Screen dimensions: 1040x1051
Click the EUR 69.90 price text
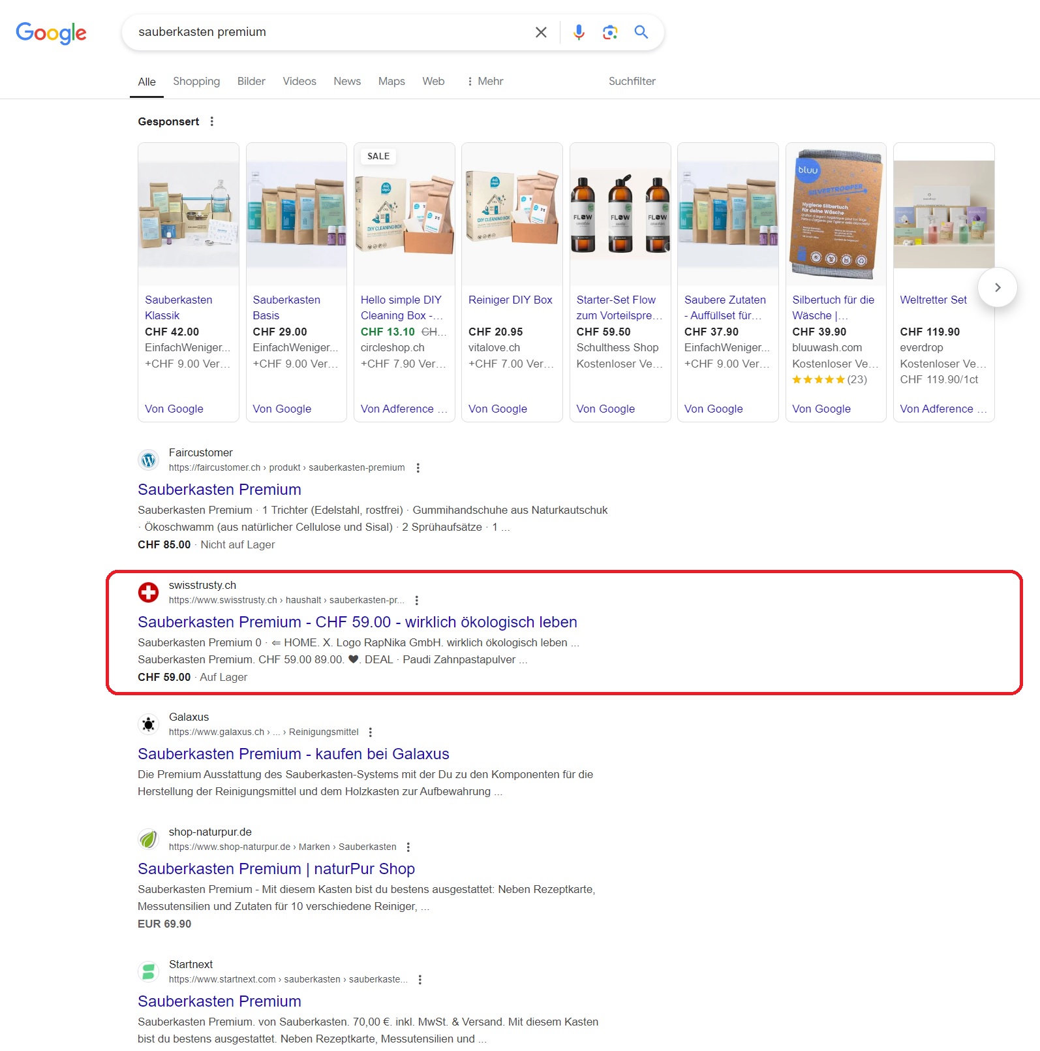(164, 924)
